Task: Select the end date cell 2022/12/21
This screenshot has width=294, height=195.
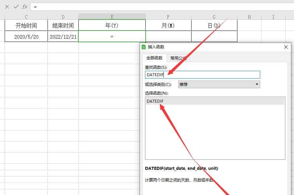Action: (63, 37)
